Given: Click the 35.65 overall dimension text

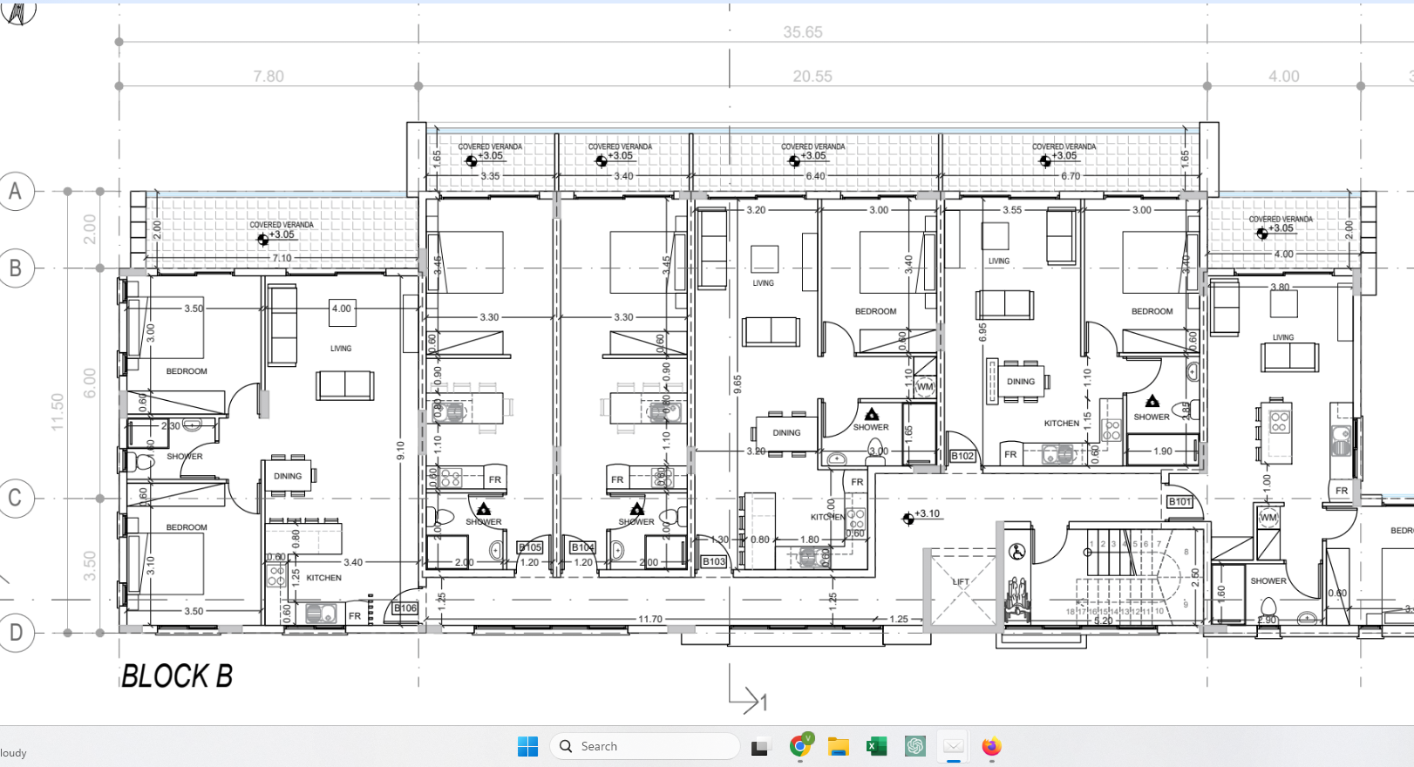Looking at the screenshot, I should pos(802,32).
